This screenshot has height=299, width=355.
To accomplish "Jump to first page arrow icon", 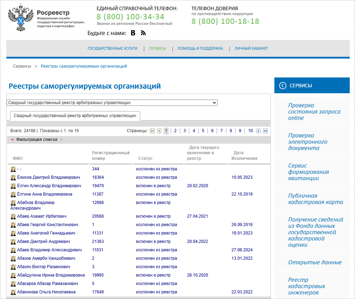I will [152, 131].
